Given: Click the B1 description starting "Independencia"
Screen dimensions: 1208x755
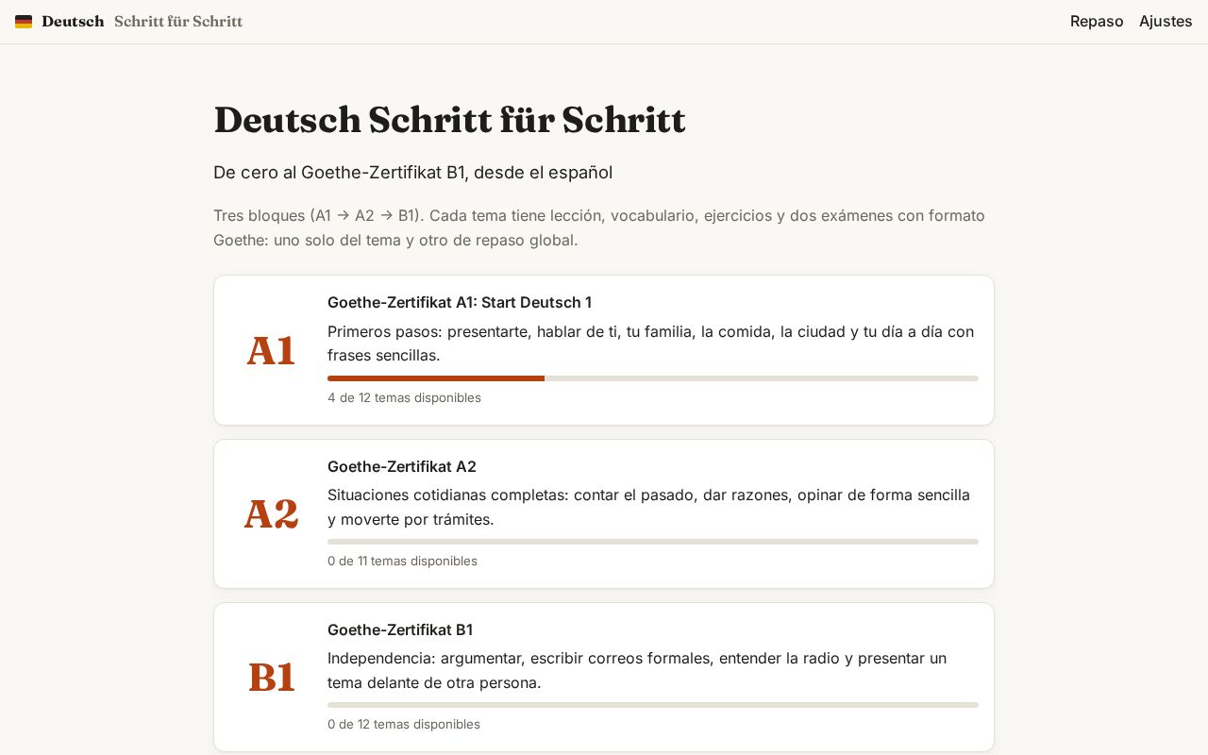Looking at the screenshot, I should (651, 670).
